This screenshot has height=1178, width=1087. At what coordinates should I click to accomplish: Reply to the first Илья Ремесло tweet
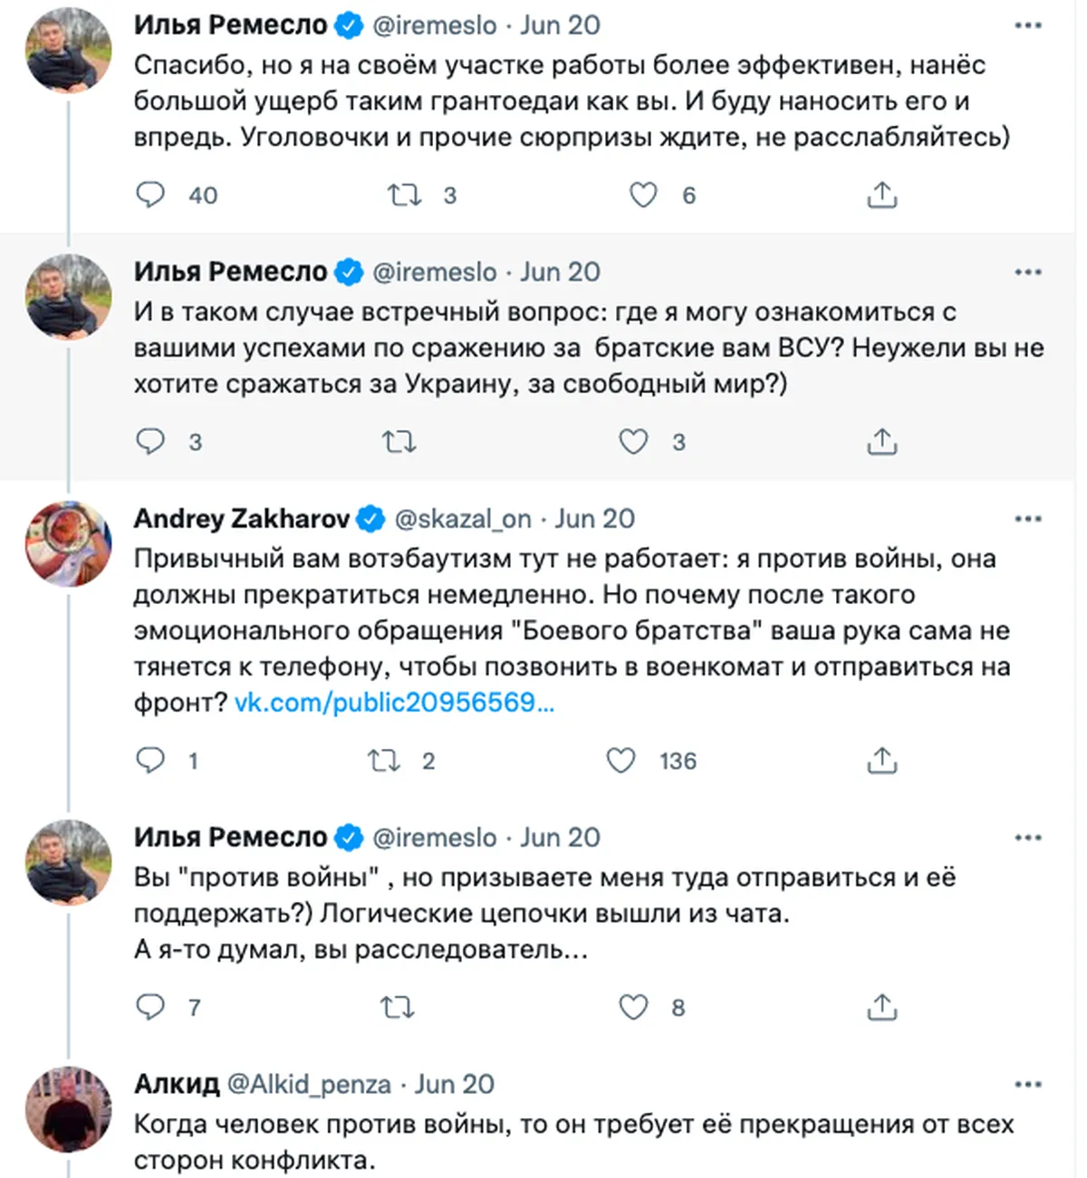tap(150, 195)
